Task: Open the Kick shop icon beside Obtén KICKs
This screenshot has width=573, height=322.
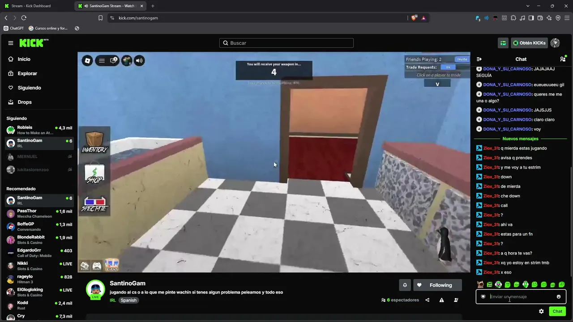Action: click(x=503, y=43)
